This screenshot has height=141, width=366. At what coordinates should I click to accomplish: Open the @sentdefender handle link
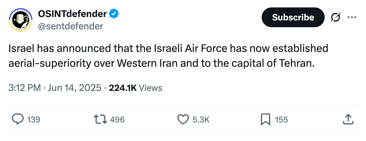(70, 26)
